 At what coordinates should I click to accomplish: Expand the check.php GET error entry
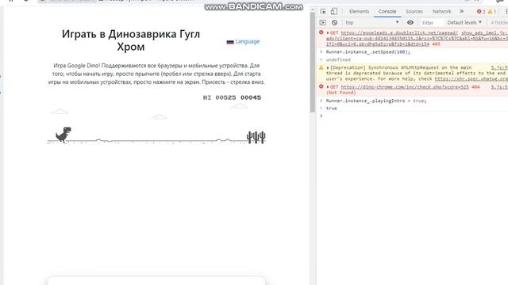[328, 87]
